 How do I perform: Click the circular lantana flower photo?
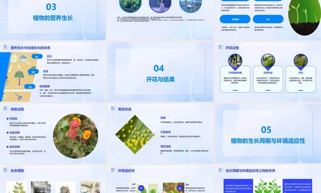(75, 136)
